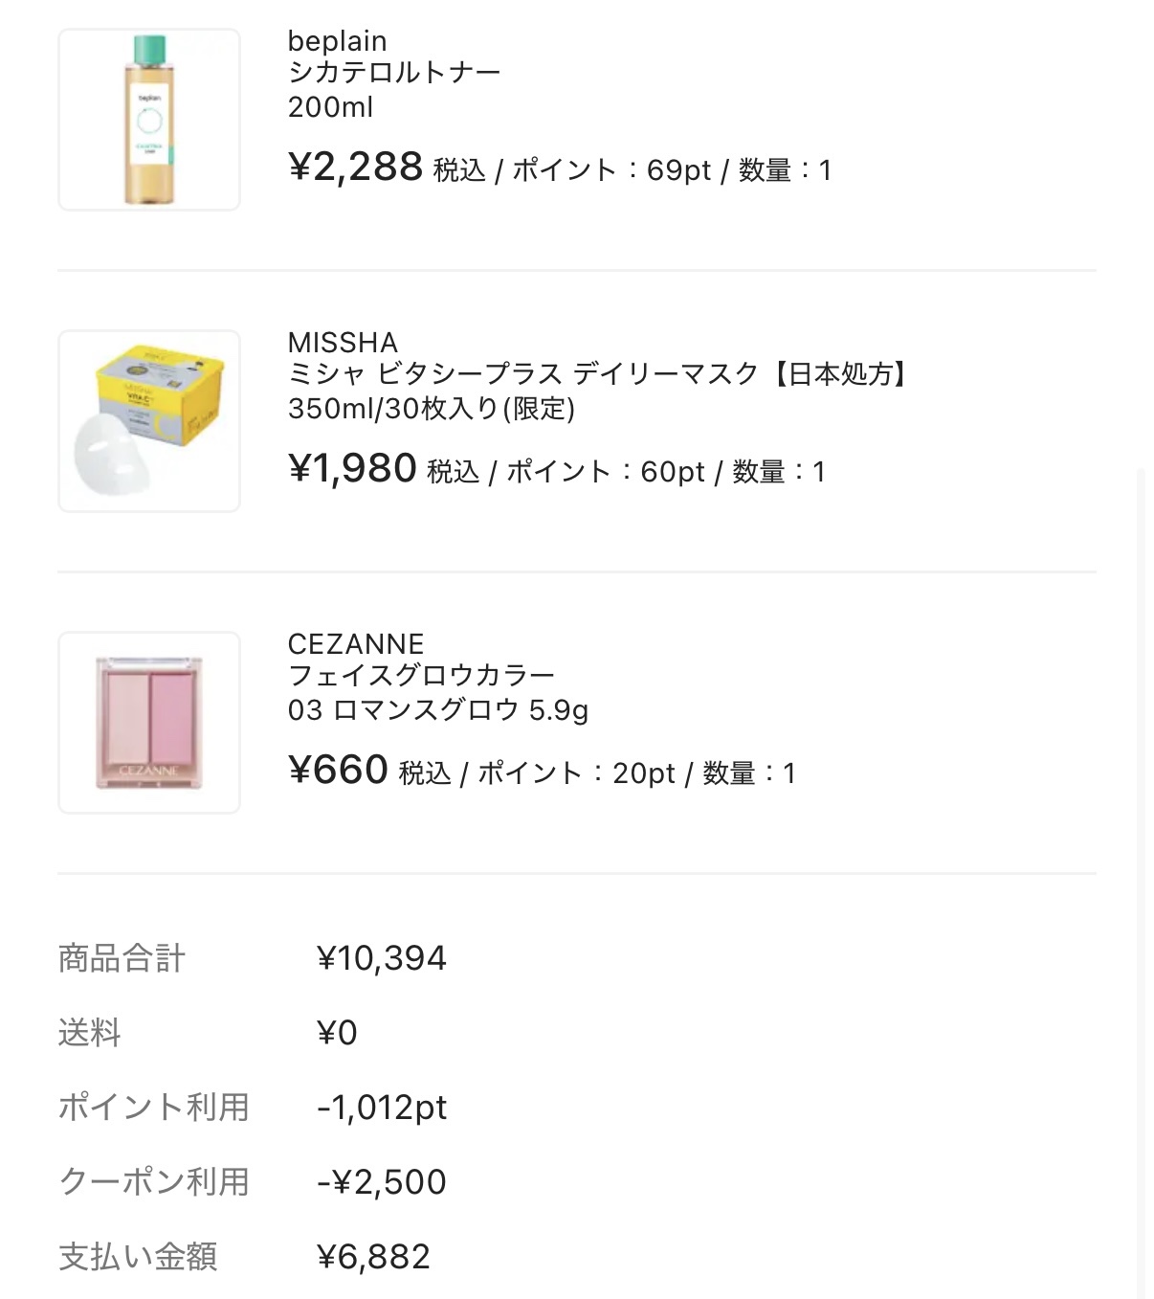Click the 350ml/30枚入り(限定) size text
Image resolution: width=1154 pixels, height=1299 pixels.
tap(431, 409)
